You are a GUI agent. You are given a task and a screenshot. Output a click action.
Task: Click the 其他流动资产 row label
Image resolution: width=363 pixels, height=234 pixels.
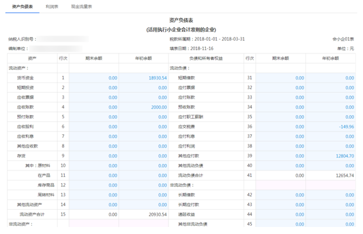[29, 205]
